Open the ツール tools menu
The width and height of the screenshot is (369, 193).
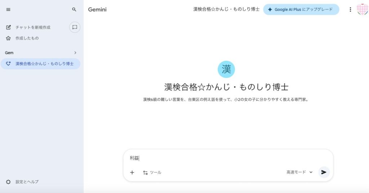152,172
